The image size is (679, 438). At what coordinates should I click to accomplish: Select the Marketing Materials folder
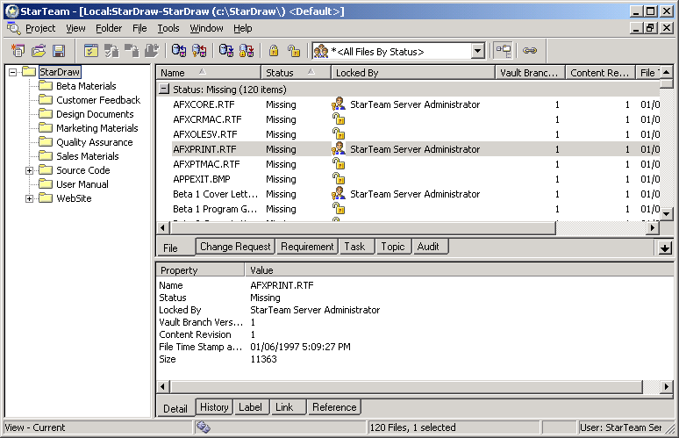[x=96, y=128]
